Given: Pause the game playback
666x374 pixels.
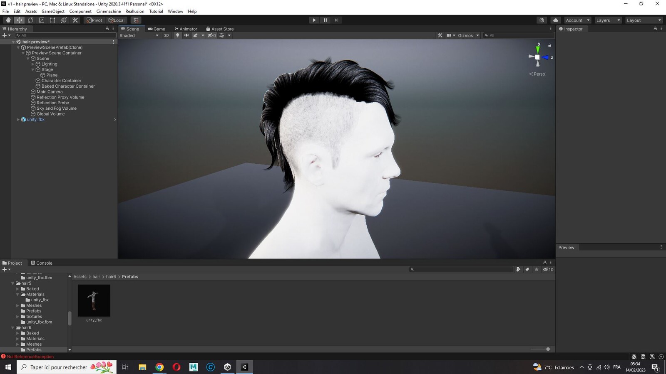Looking at the screenshot, I should (x=325, y=20).
